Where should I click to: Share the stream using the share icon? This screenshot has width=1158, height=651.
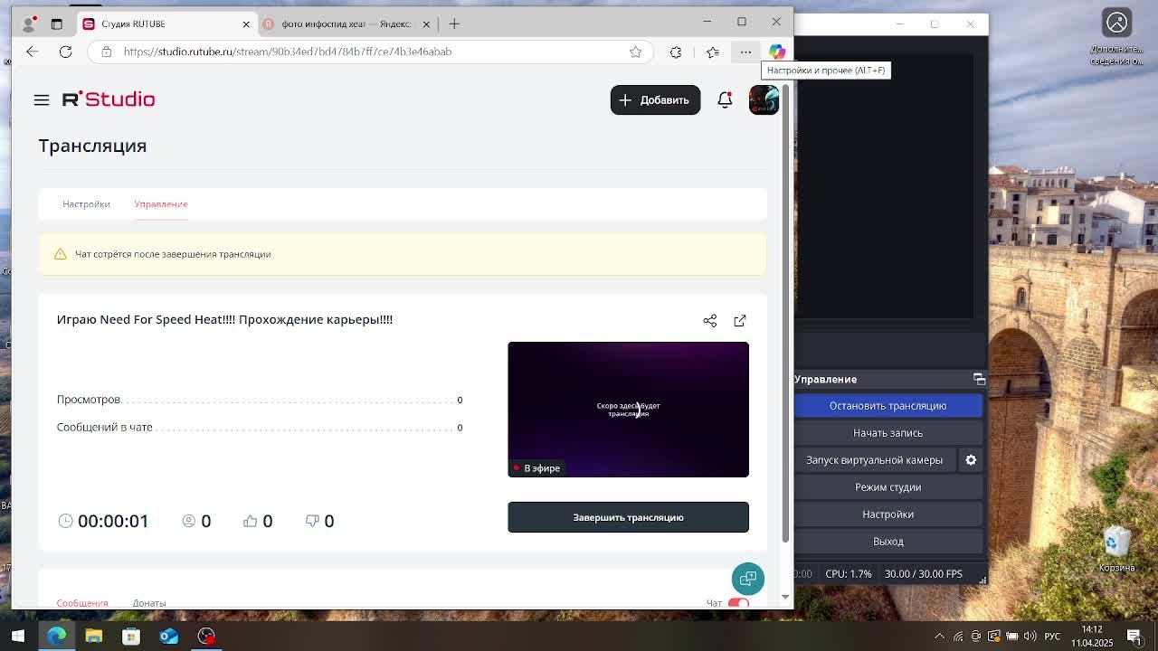710,320
